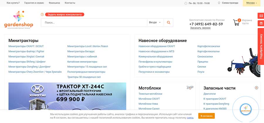Viewport: 264px width, 123px height.
Task: Click the gardenshop logo
Action: (19, 20)
